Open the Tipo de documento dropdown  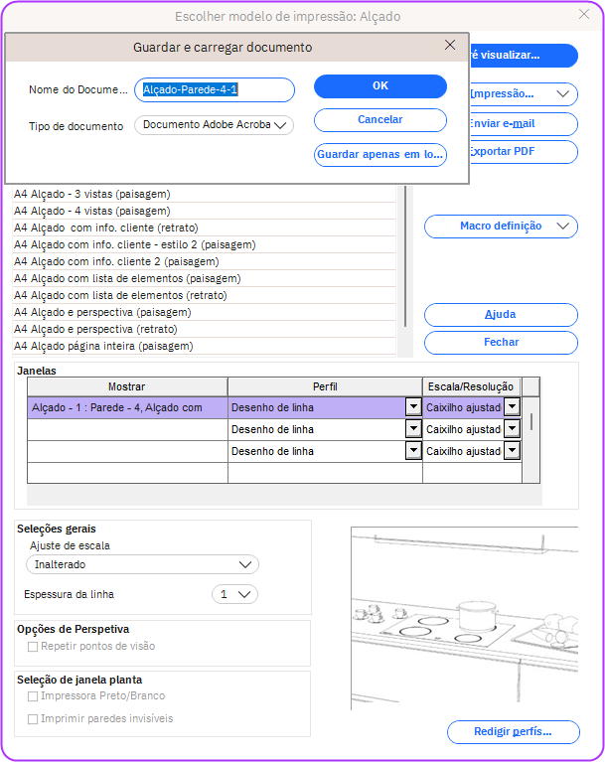click(214, 125)
